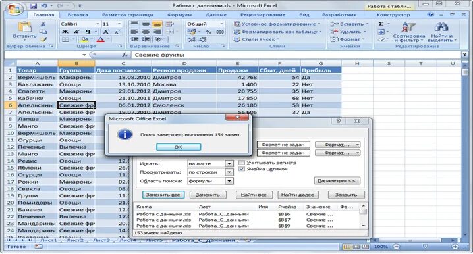Click the center text alignment icon
The height and width of the screenshot is (254, 473).
146,32
